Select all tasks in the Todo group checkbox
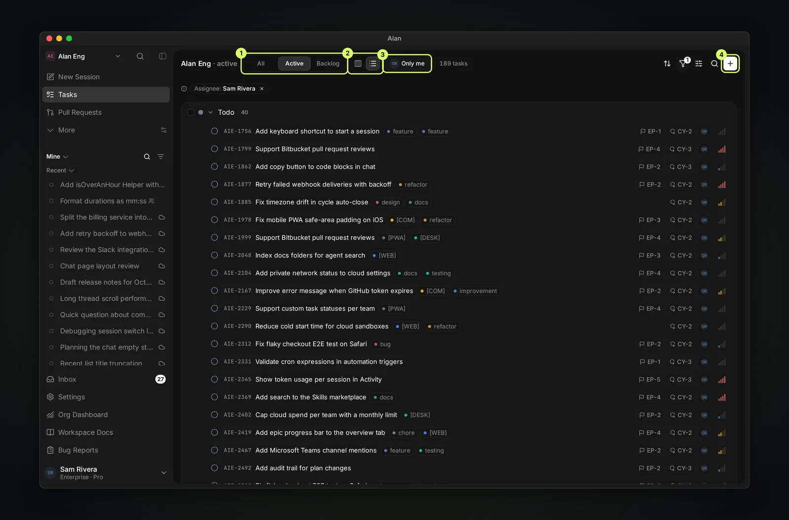Viewport: 789px width, 520px height. tap(191, 112)
